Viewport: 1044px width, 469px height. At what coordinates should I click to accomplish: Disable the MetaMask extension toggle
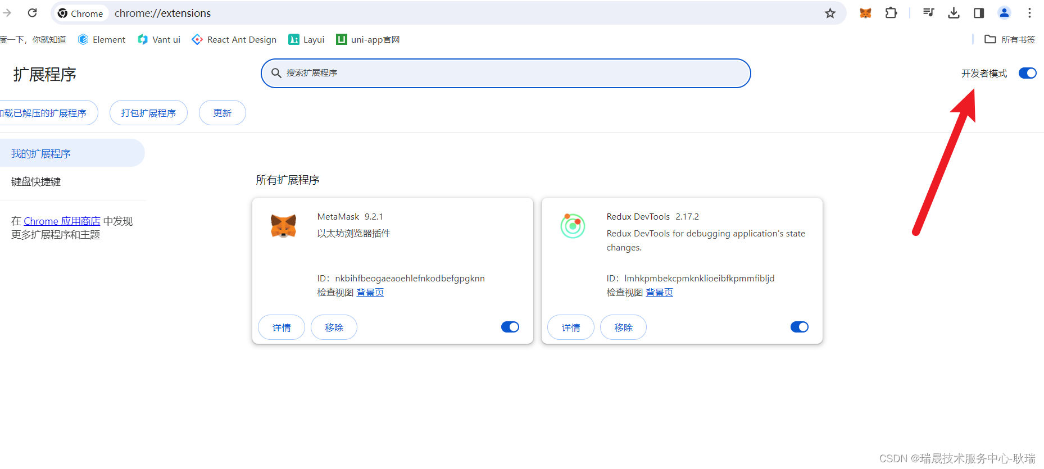tap(510, 327)
